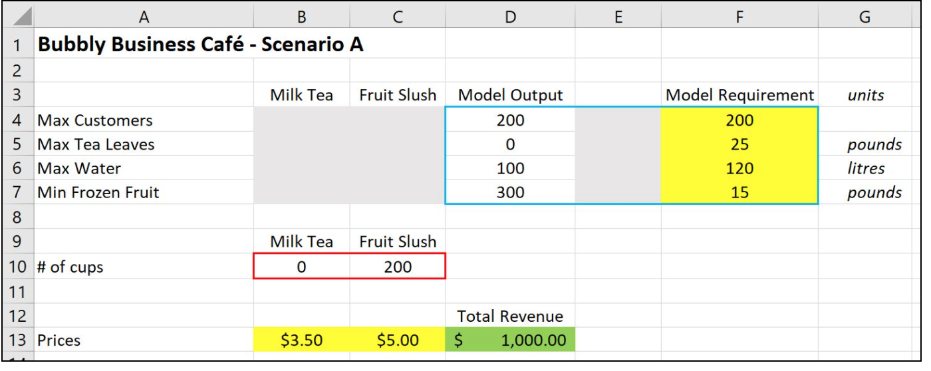Select row 4 header
This screenshot has height=371, width=931.
pos(18,120)
